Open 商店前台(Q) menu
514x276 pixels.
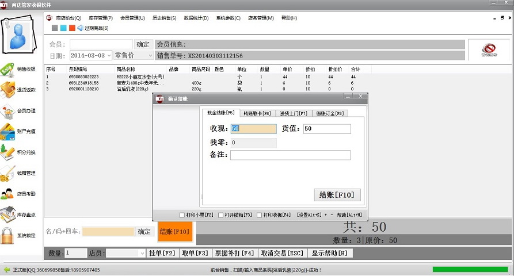pyautogui.click(x=68, y=18)
